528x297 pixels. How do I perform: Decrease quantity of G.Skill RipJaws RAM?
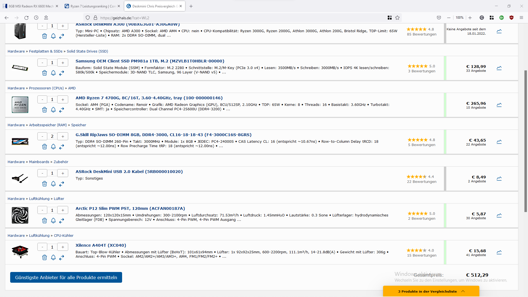point(42,136)
